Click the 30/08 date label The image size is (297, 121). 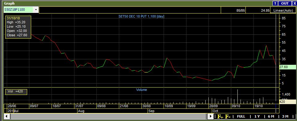pyautogui.click(x=146, y=106)
